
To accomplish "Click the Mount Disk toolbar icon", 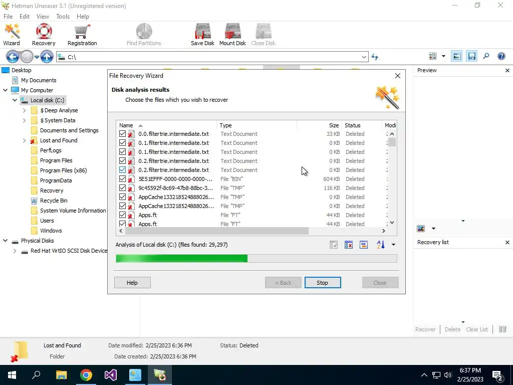I will point(232,35).
